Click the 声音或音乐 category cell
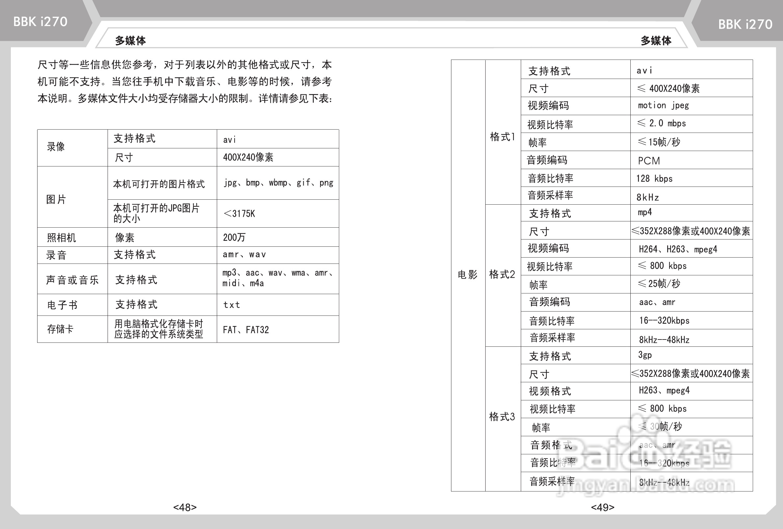 (72, 280)
